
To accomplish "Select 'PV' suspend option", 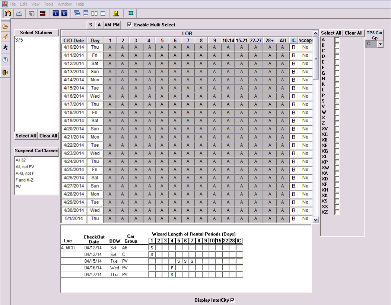I will (18, 186).
